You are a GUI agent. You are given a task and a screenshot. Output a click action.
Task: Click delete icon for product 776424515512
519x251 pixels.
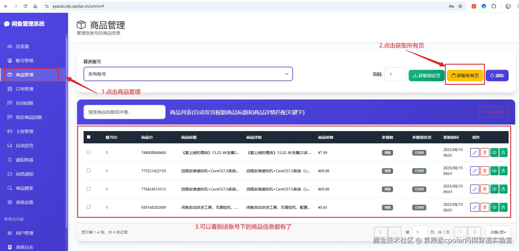coord(485,189)
